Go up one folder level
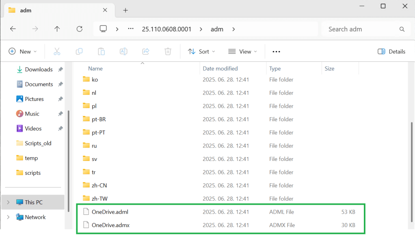 57,29
